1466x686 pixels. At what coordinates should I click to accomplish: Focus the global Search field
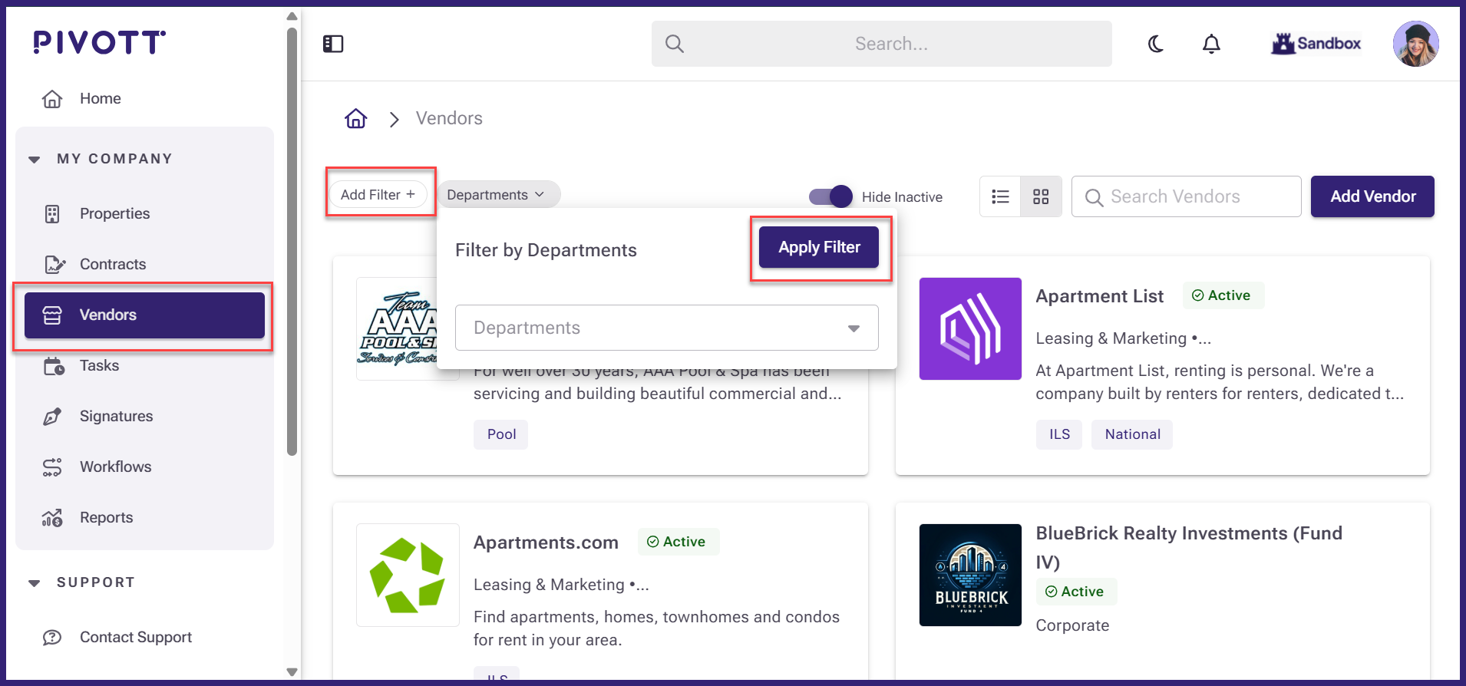(881, 44)
